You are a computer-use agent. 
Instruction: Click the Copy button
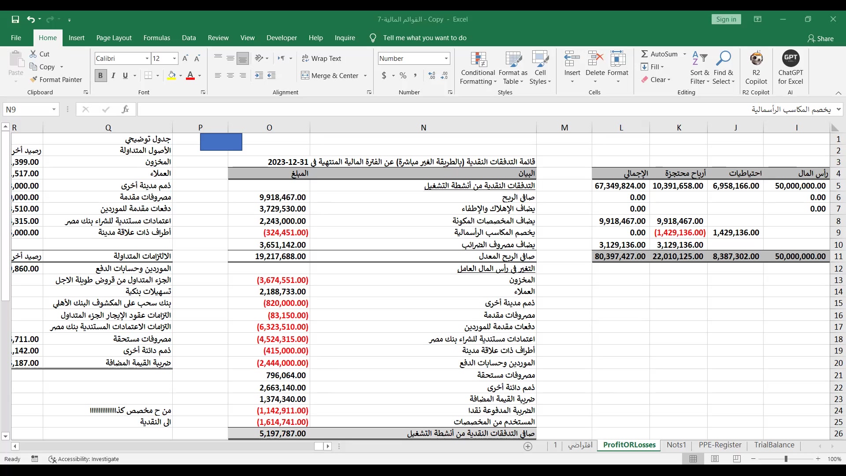[x=42, y=67]
